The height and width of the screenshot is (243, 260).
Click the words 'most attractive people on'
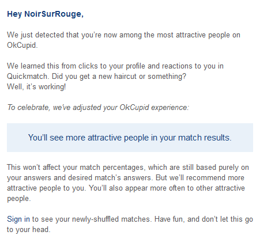coord(198,35)
